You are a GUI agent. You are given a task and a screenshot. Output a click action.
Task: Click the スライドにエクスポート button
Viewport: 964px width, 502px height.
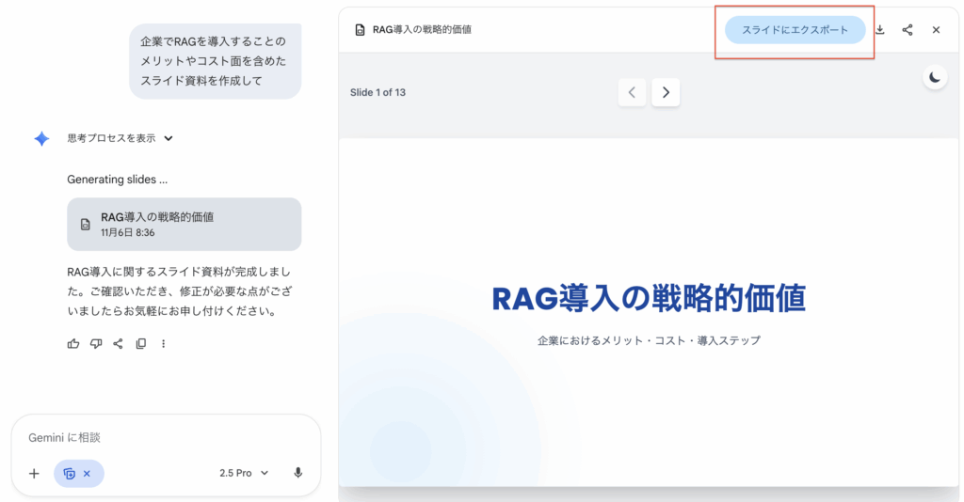795,30
